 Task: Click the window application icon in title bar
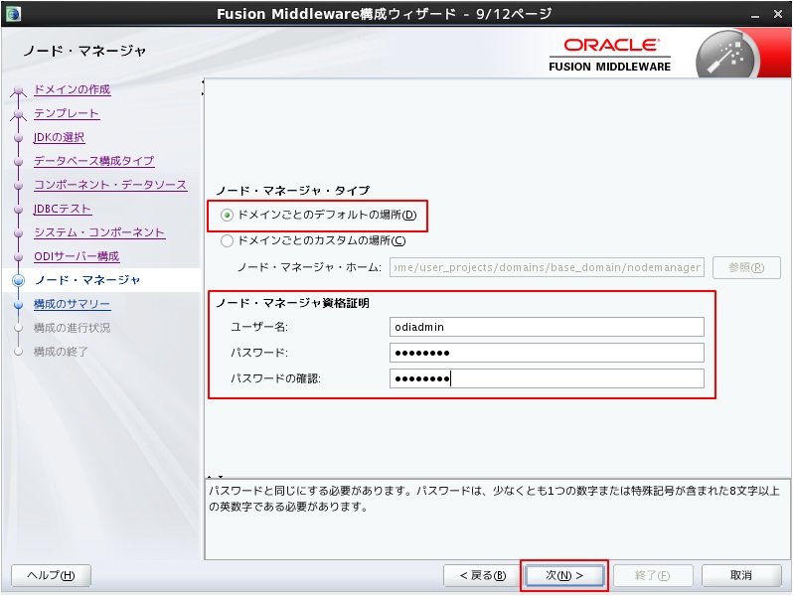coord(12,13)
